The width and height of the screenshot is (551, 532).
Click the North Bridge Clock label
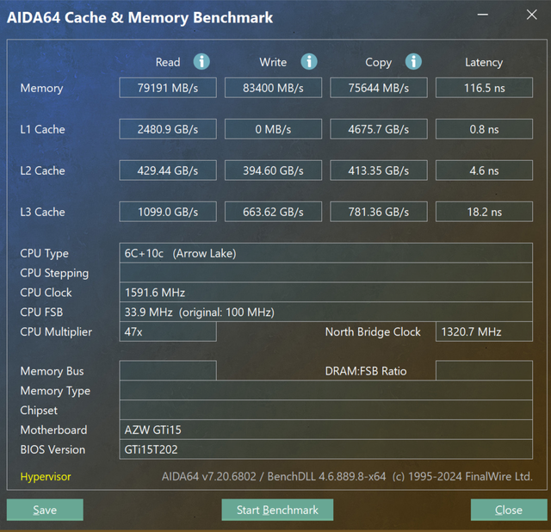373,331
